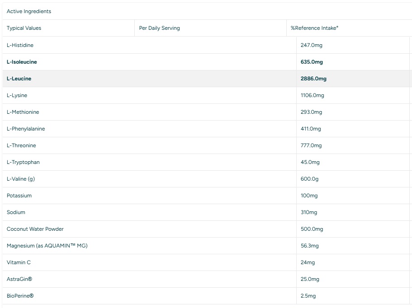This screenshot has height=308, width=412.
Task: Click the 2.5mg BioPerine® value
Action: pos(308,296)
